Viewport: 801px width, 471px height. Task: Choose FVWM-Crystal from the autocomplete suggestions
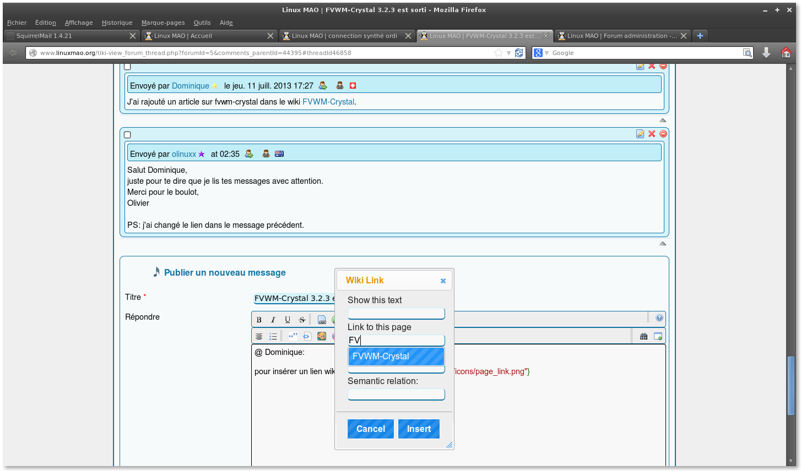pyautogui.click(x=396, y=357)
